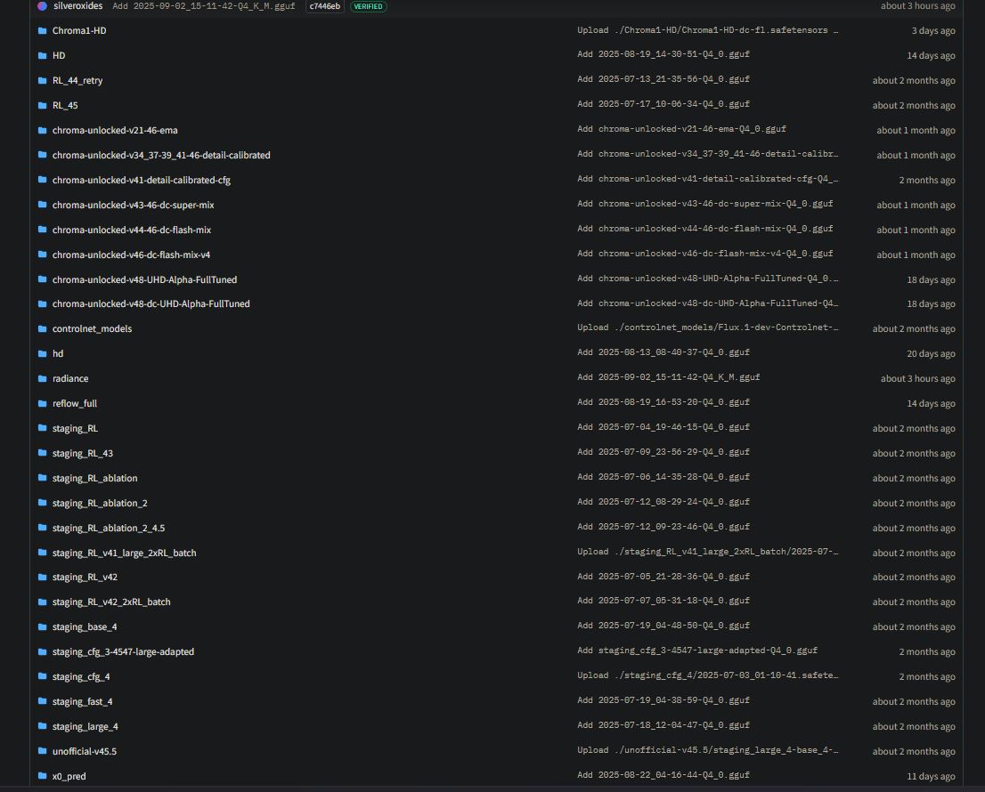The height and width of the screenshot is (792, 985).
Task: Click folder icon for RL_45
Action: 42,105
